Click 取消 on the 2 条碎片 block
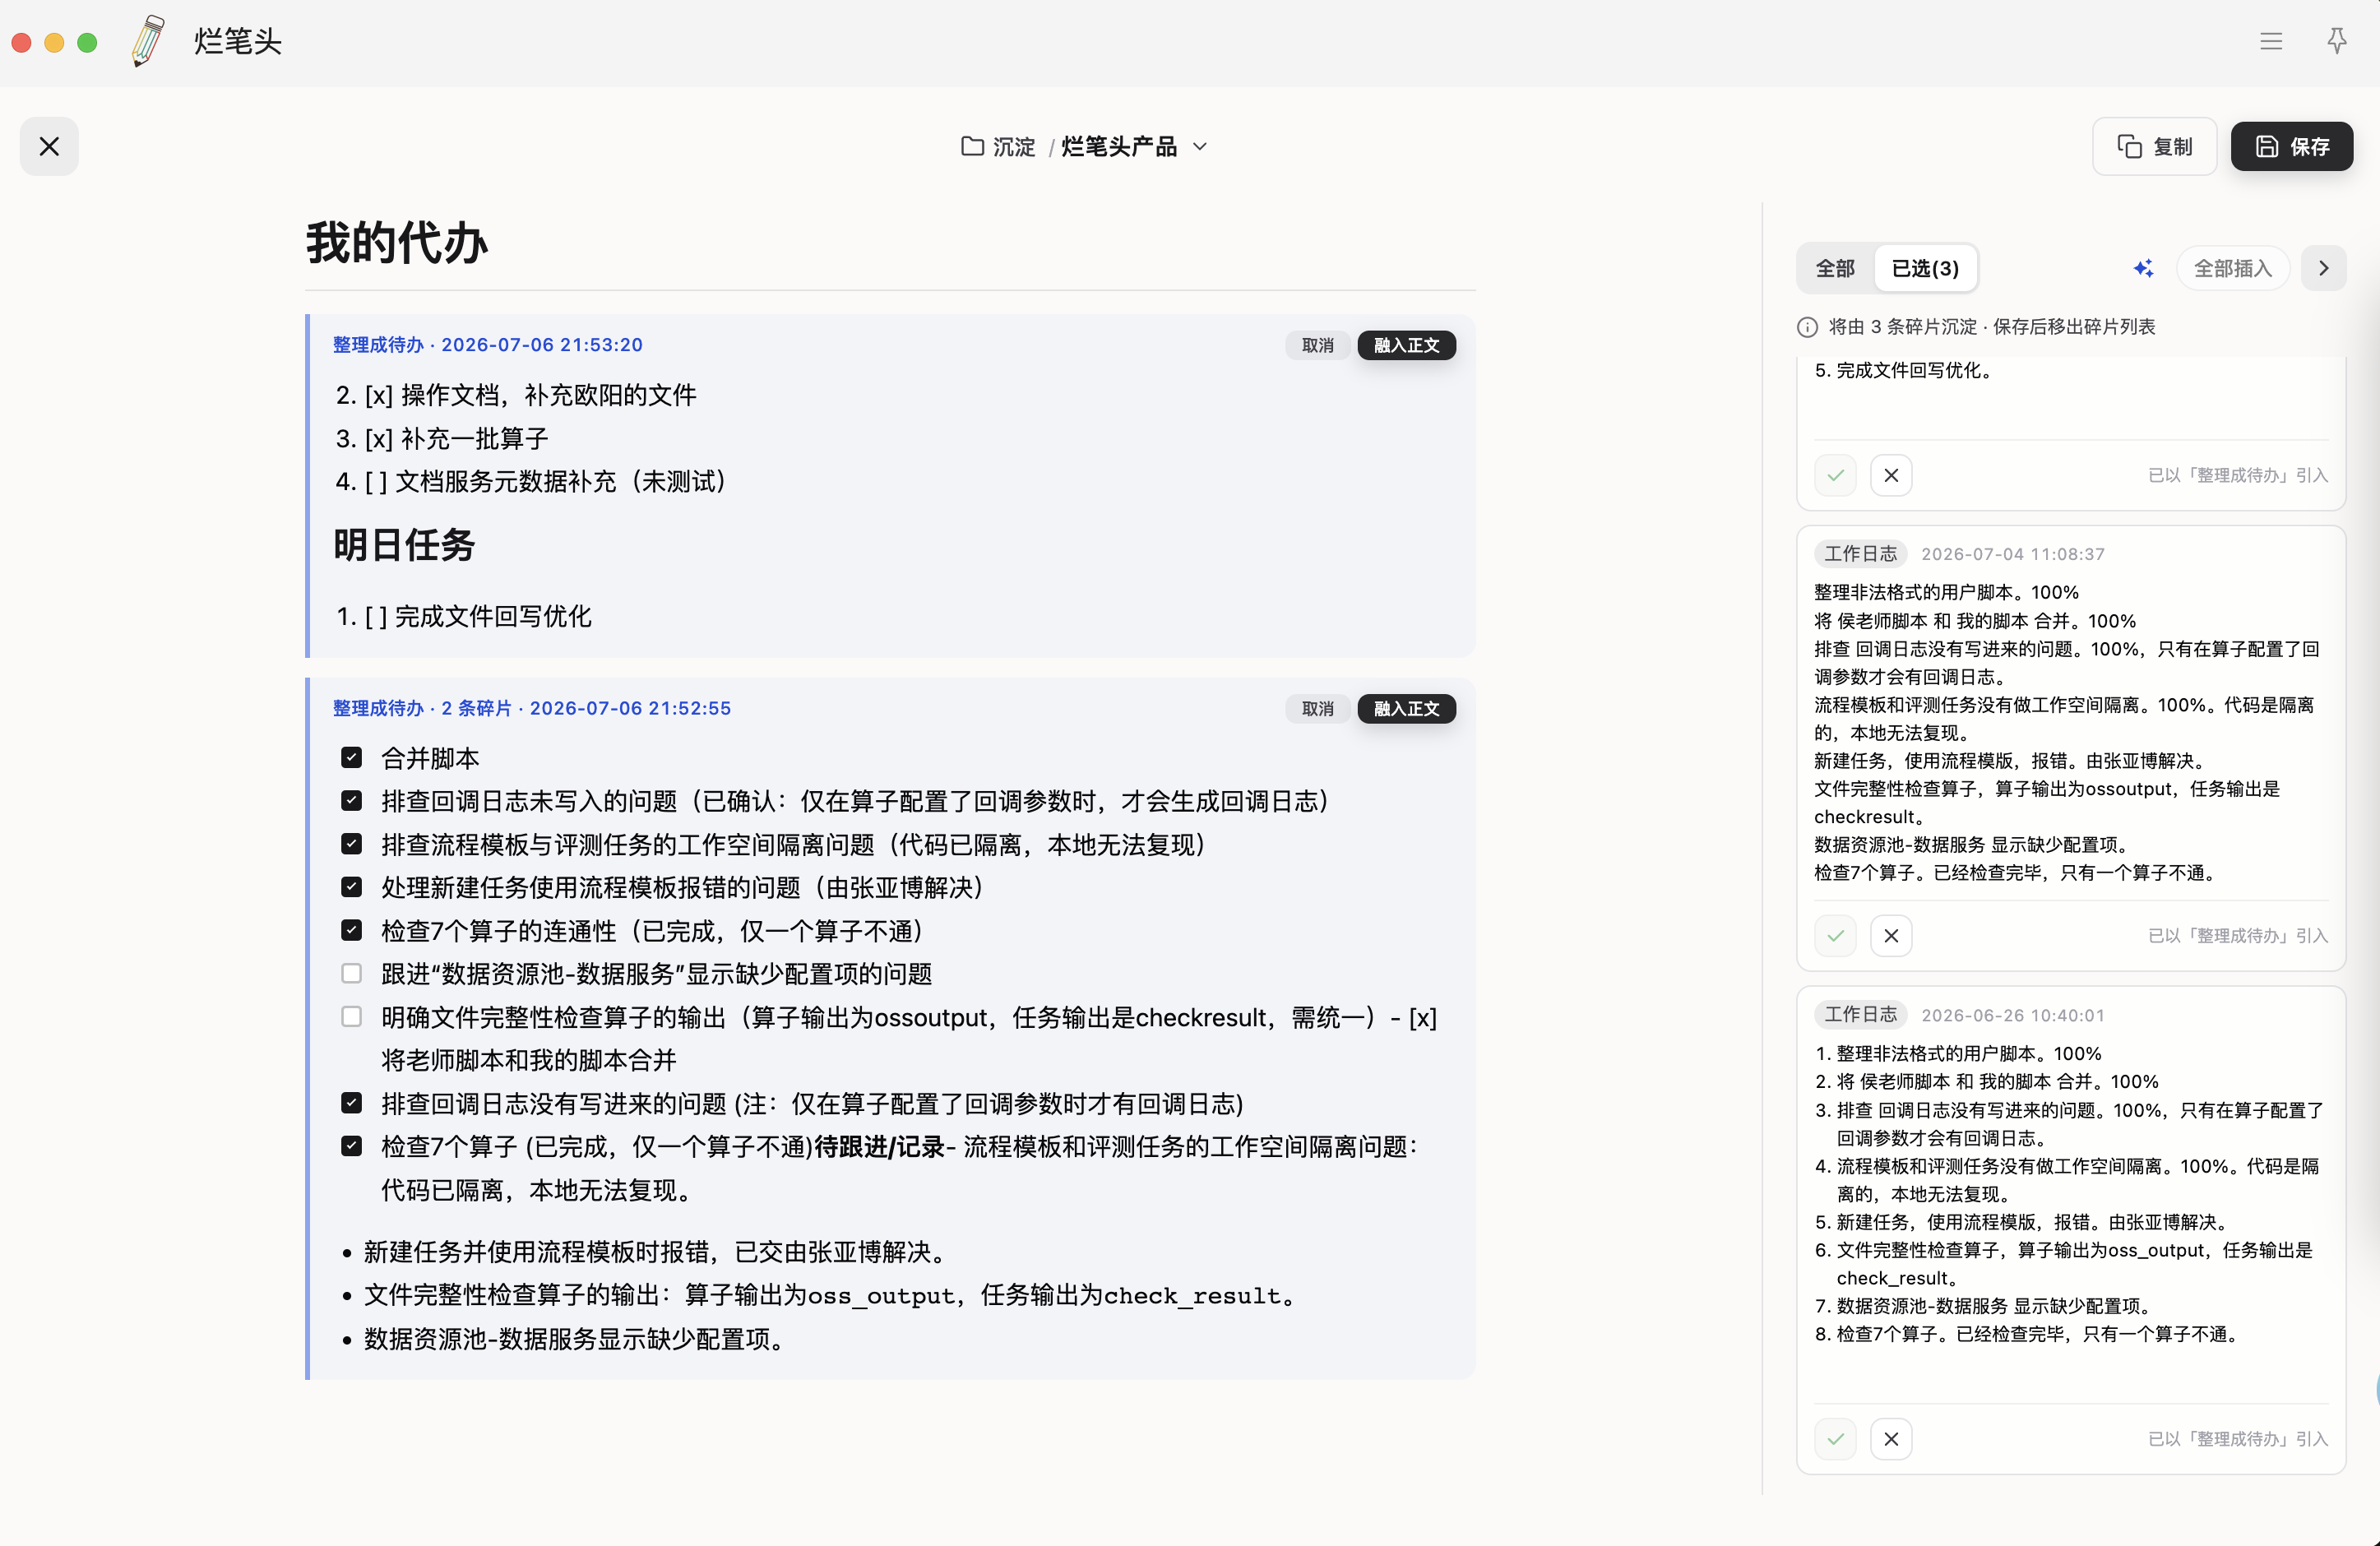 click(1317, 708)
